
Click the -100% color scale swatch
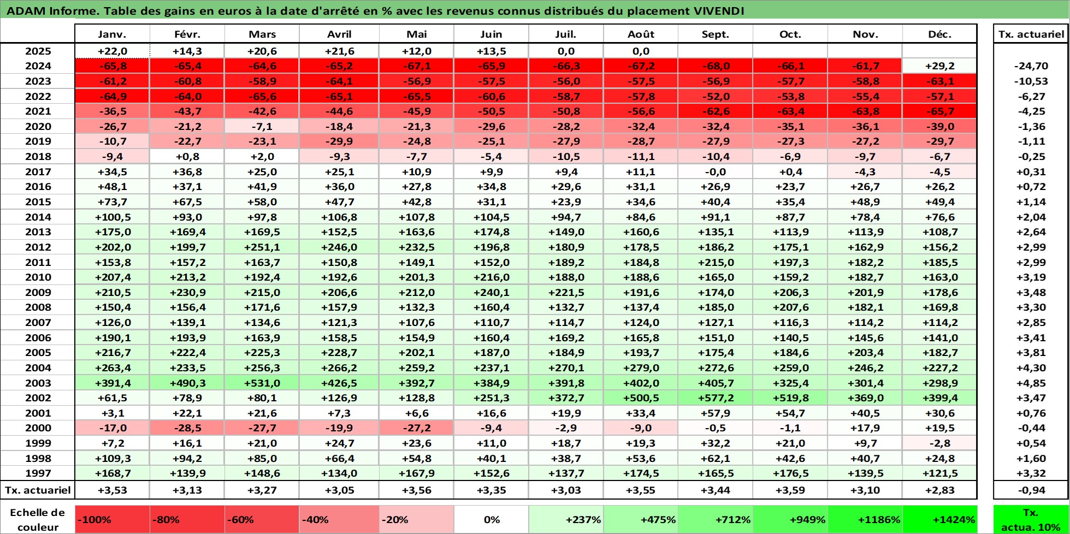pyautogui.click(x=112, y=520)
